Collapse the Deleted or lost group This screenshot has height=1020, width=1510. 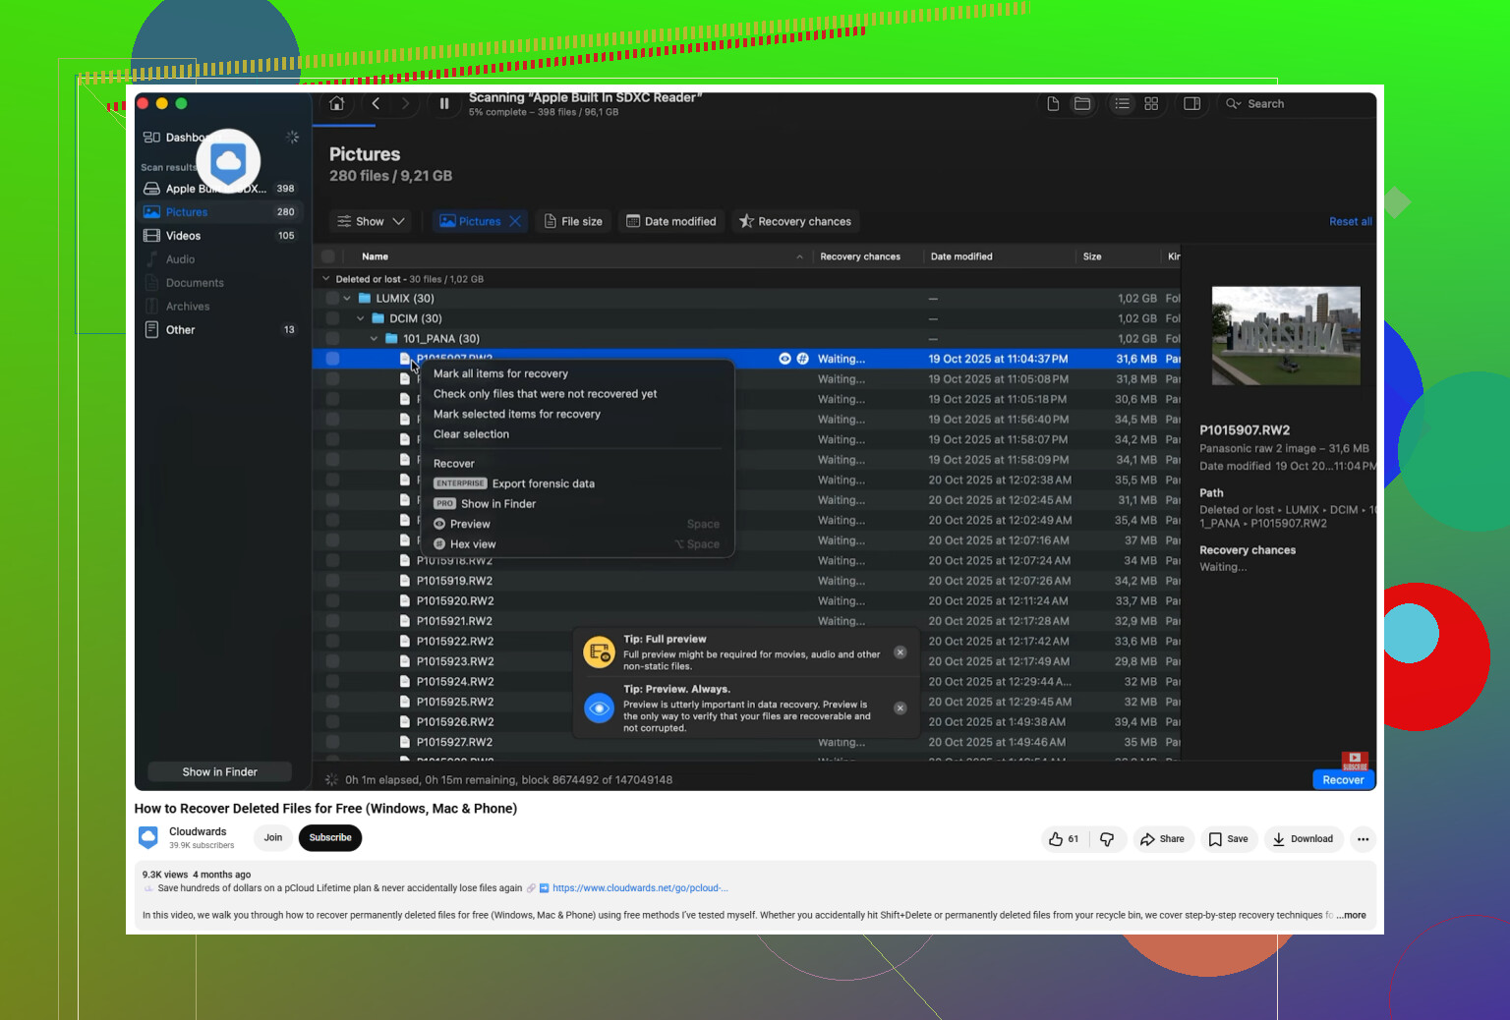click(x=326, y=279)
